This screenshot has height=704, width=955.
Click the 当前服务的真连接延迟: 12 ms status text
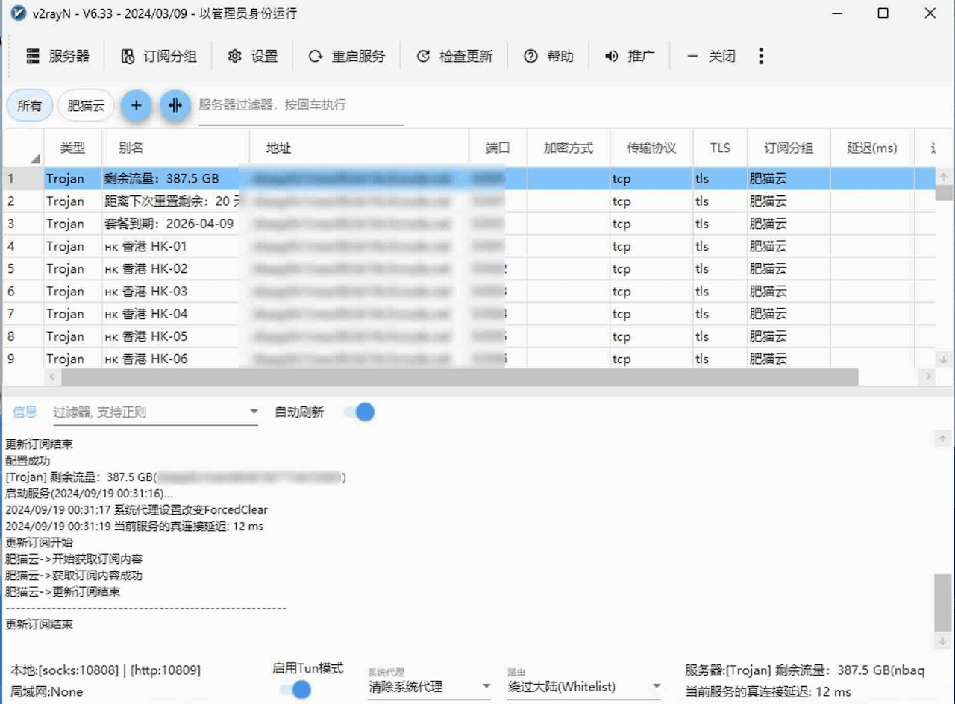768,691
